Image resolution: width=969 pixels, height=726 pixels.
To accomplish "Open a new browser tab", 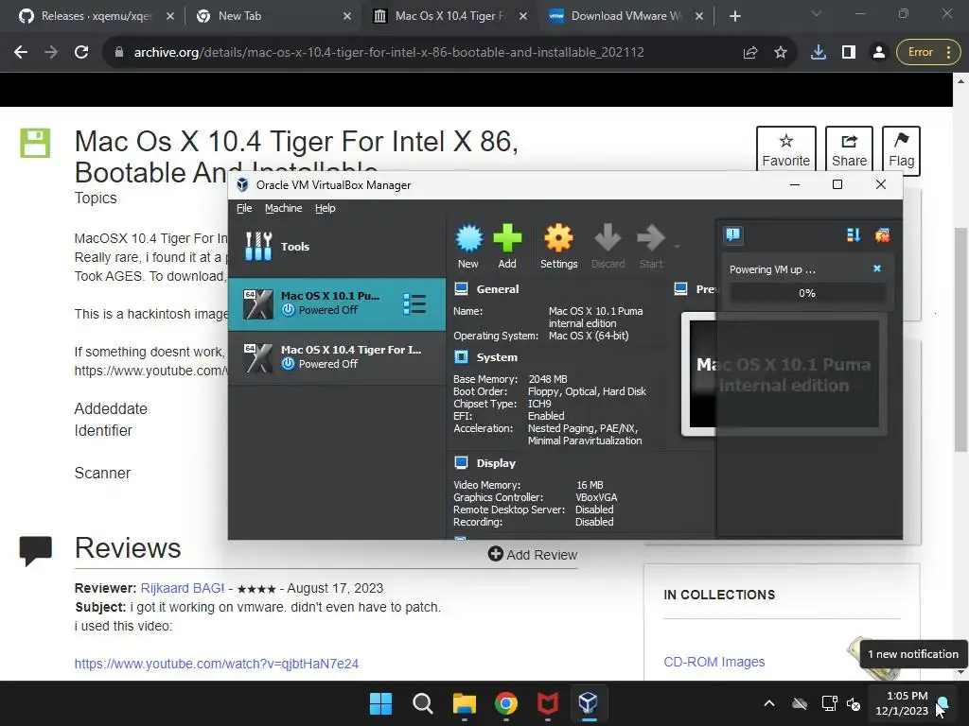I will pos(734,16).
